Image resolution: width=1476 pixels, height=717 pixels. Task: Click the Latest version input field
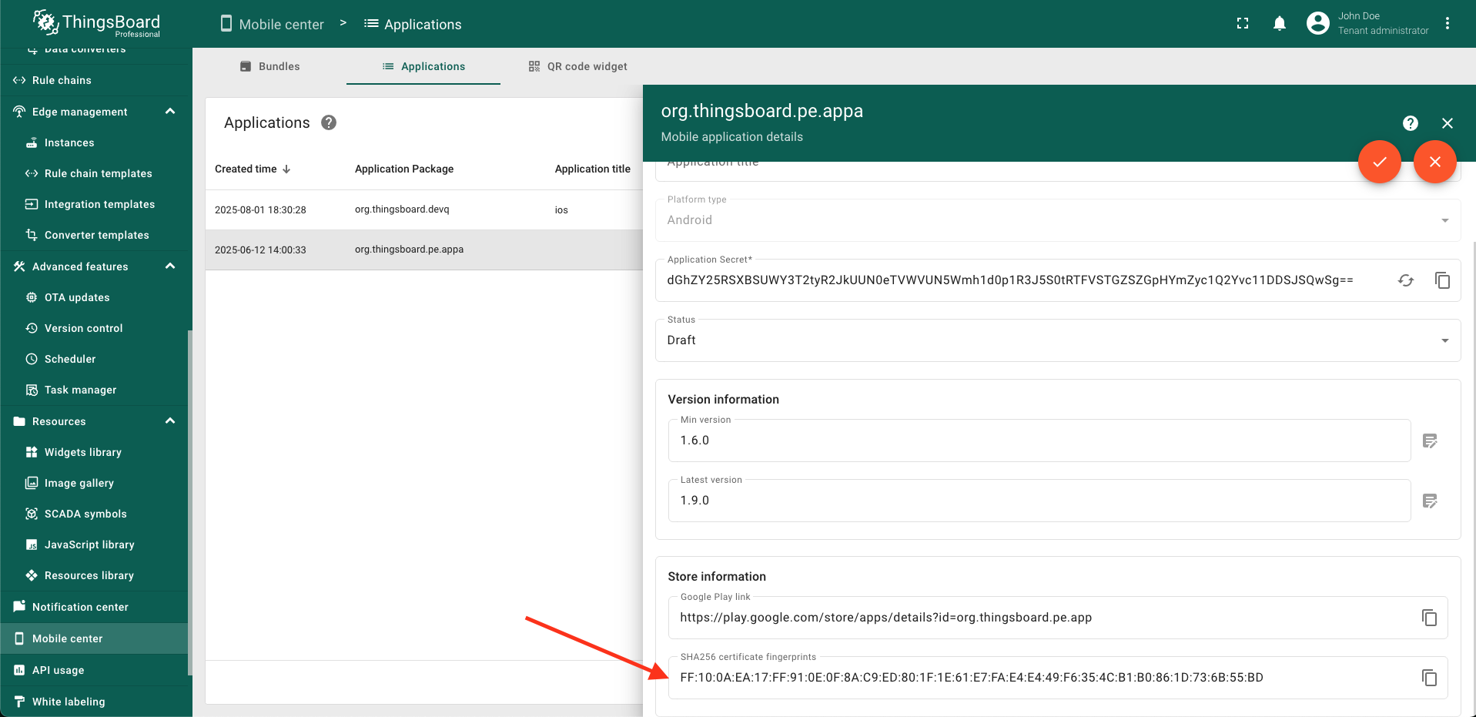click(x=1039, y=501)
